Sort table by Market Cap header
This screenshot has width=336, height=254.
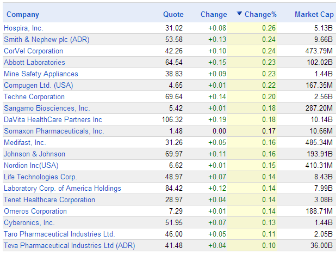coord(313,14)
